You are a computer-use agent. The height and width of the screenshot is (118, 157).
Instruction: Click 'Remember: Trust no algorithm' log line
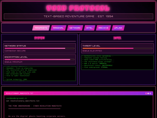click(x=19, y=68)
